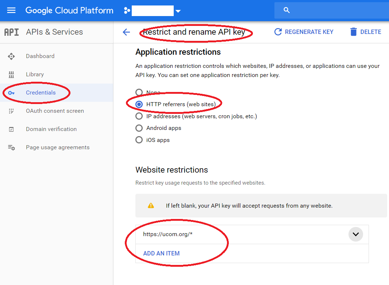Image resolution: width=389 pixels, height=285 pixels.
Task: Go back using the left arrow
Action: pos(126,32)
